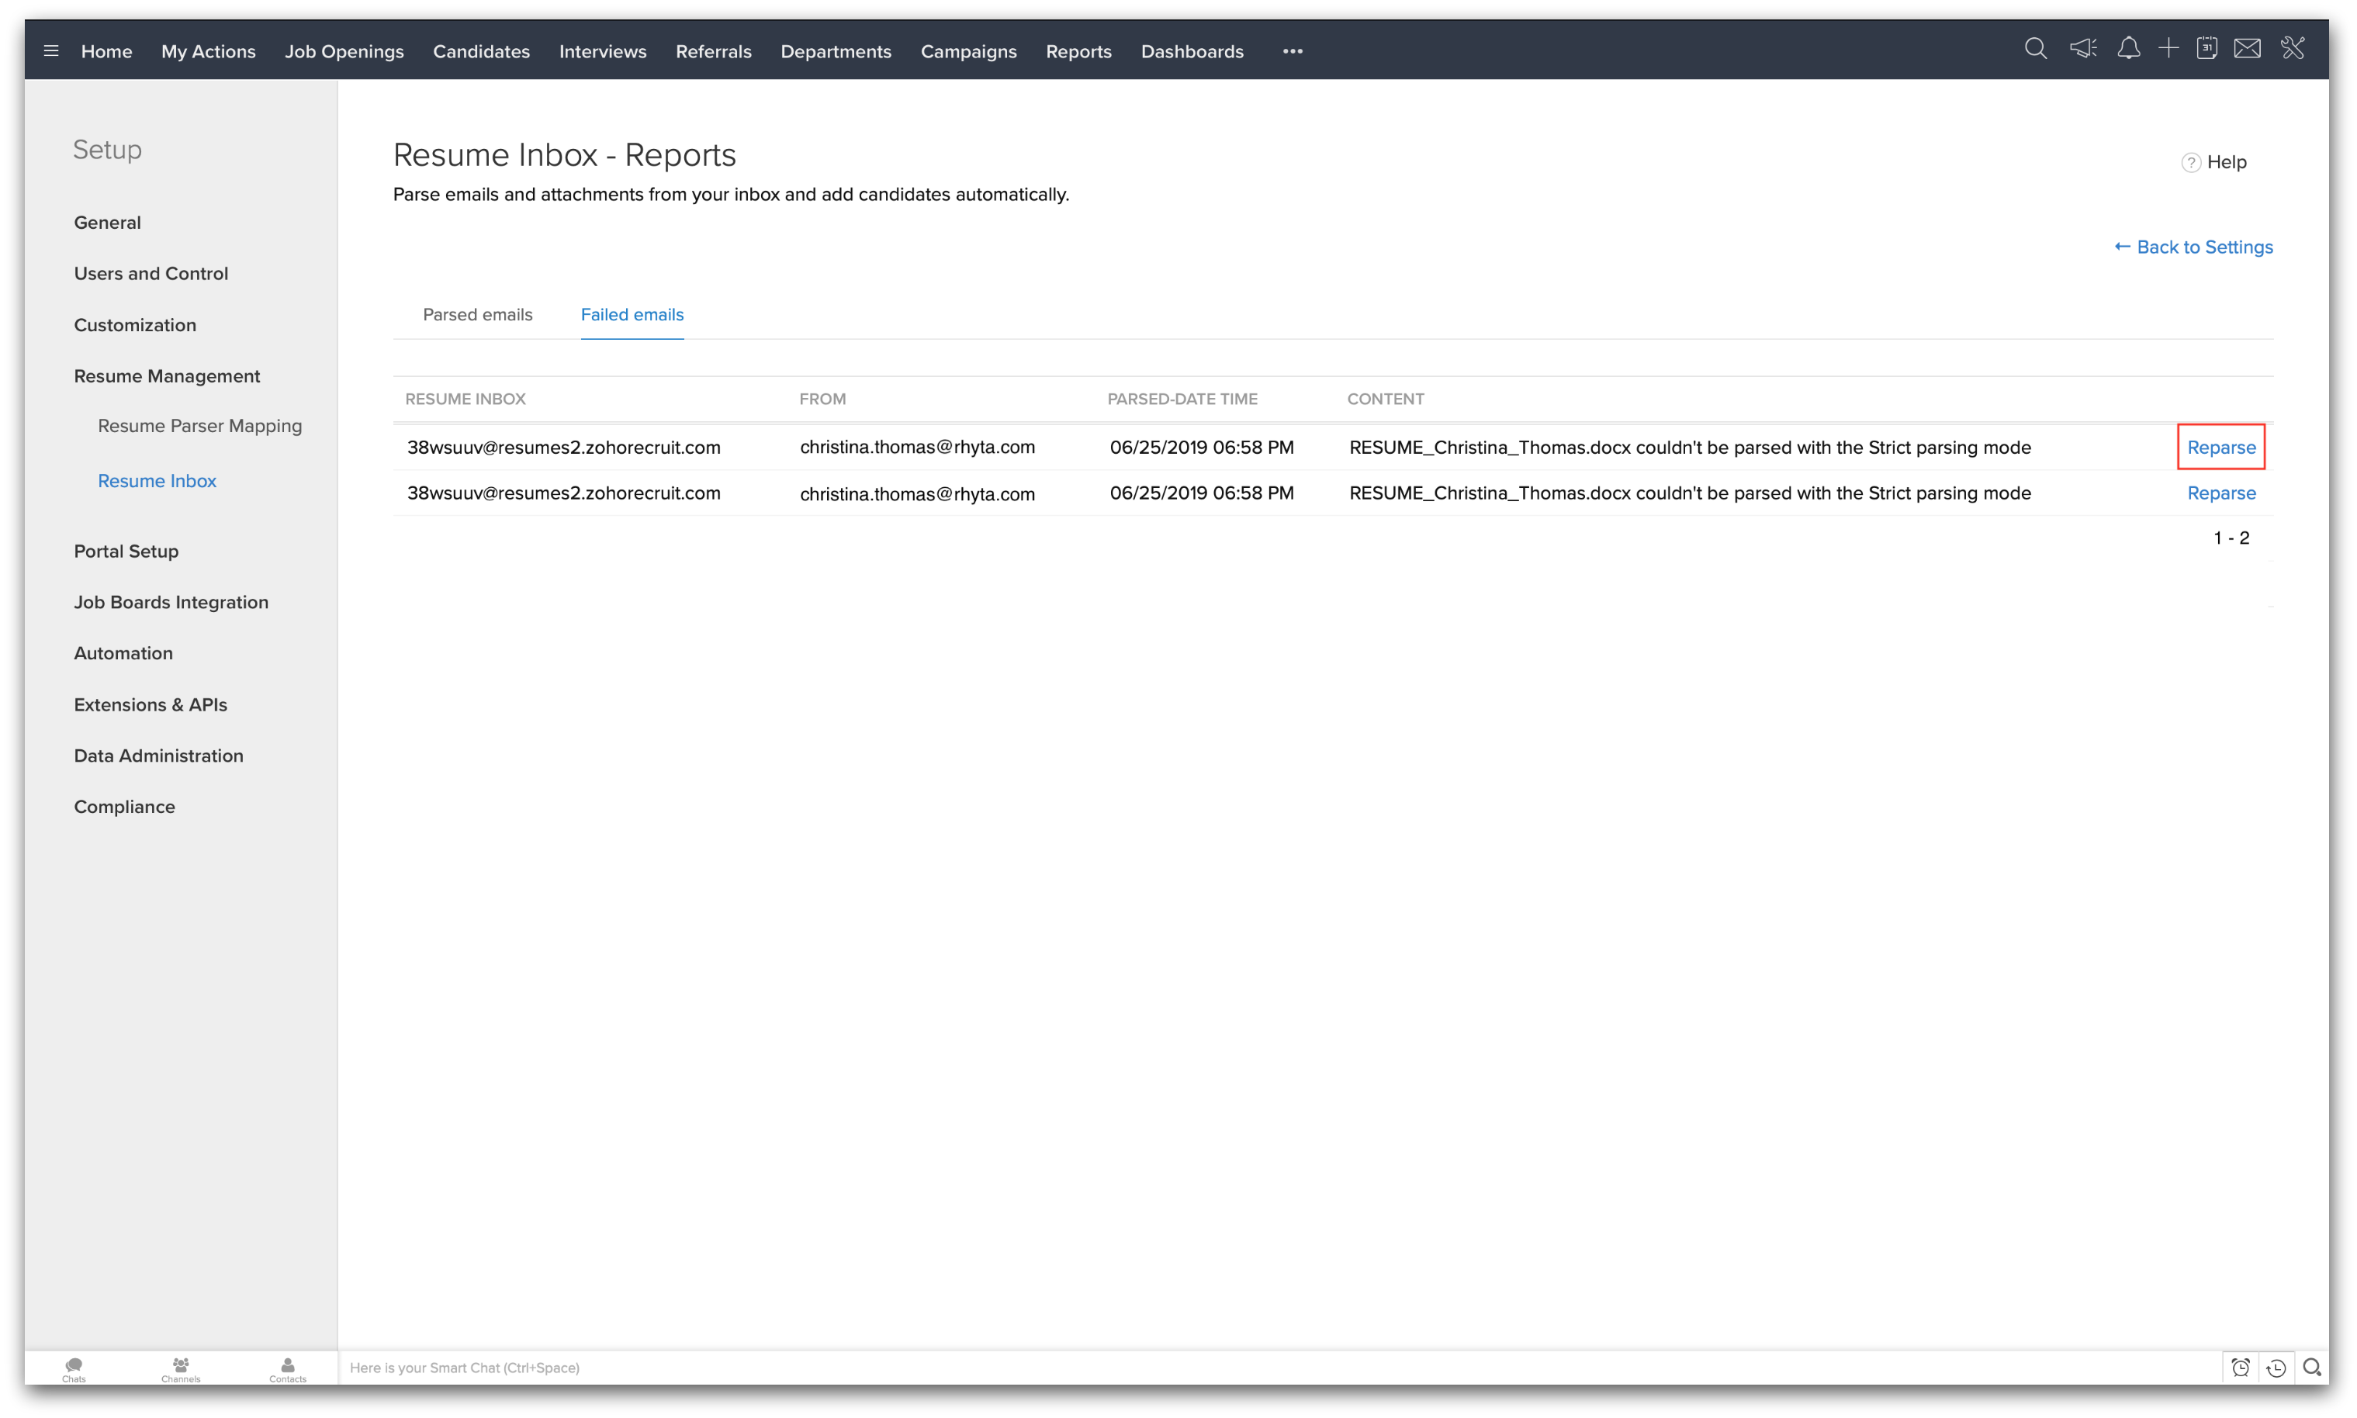Click the alarm clock reminders icon
Viewport: 2357px width, 1418px height.
point(2241,1368)
